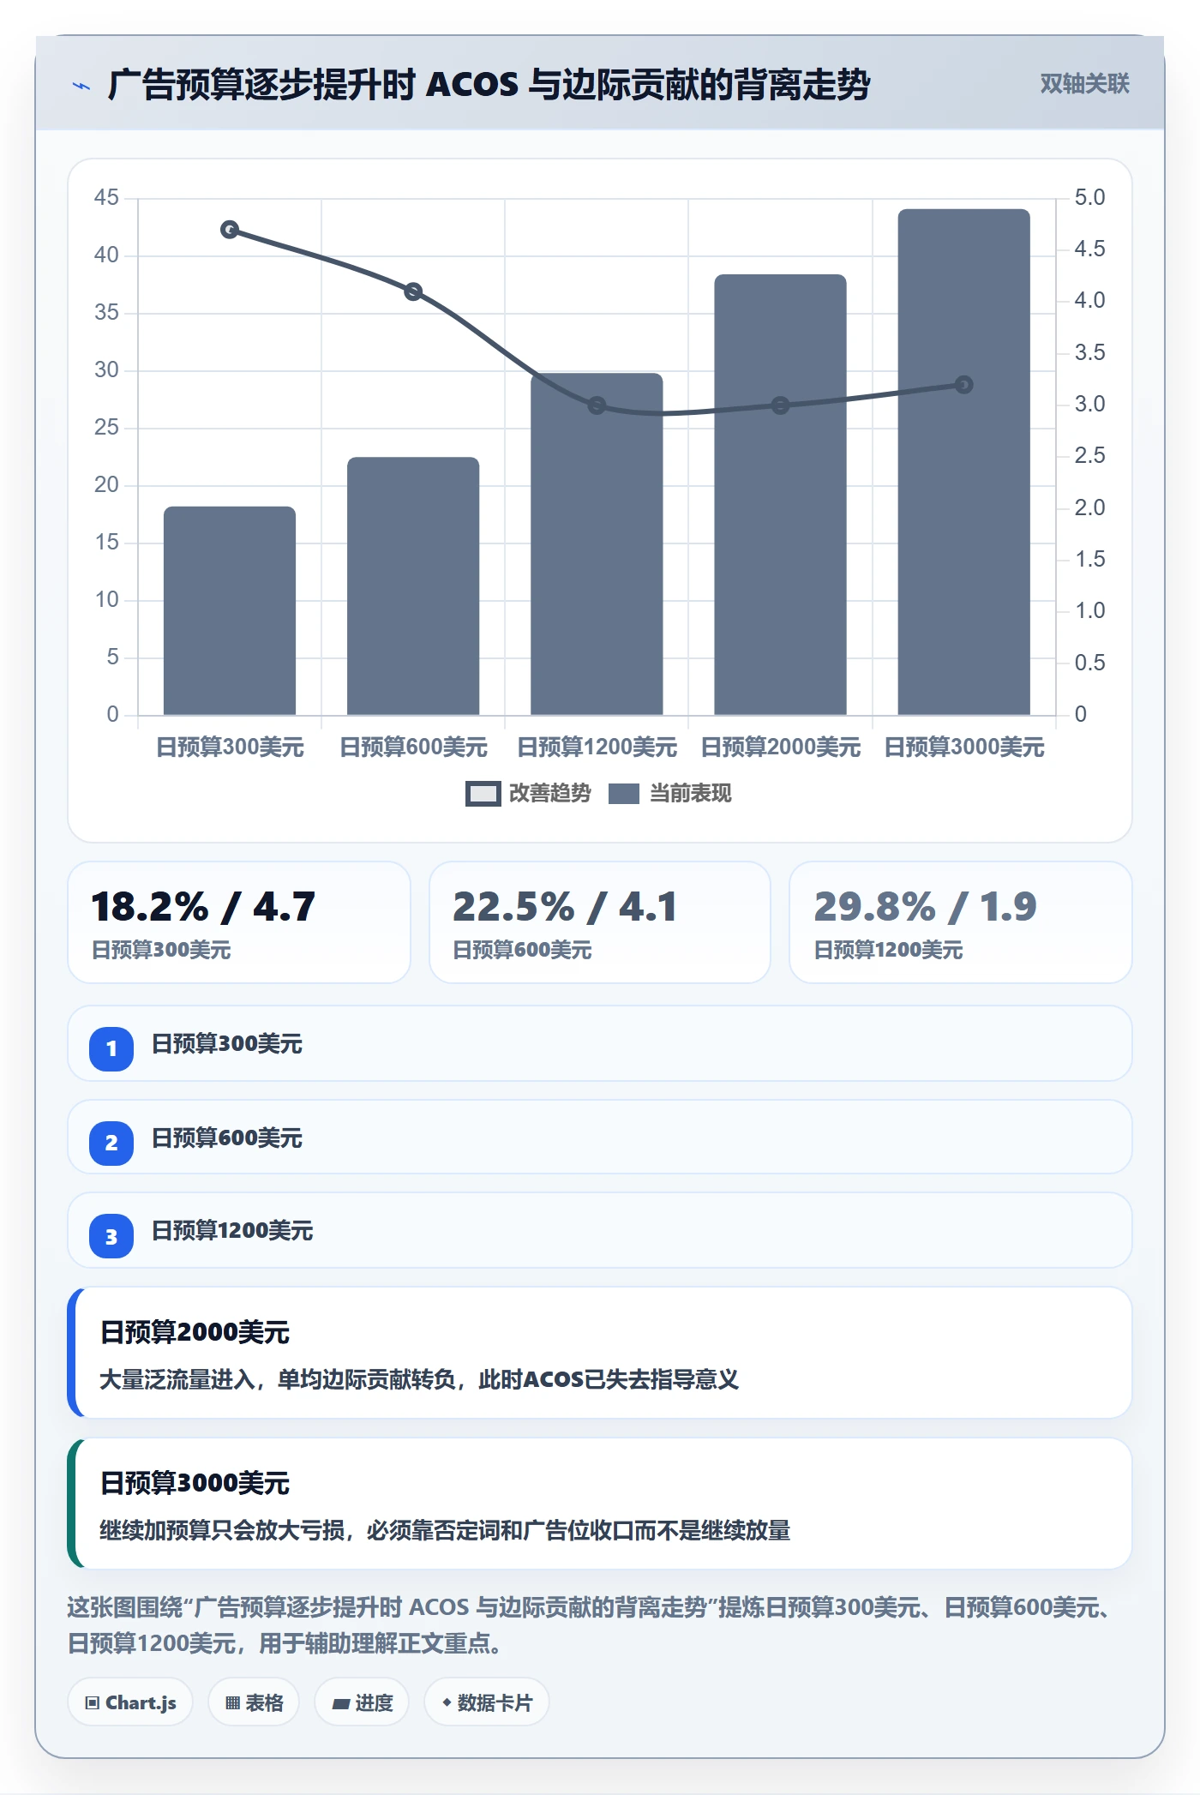This screenshot has width=1200, height=1795.
Task: Select the 日预算3000美元 bar in chart
Action: 963,462
